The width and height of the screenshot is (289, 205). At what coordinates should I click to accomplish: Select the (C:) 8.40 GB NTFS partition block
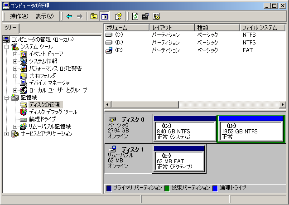[x=185, y=129]
